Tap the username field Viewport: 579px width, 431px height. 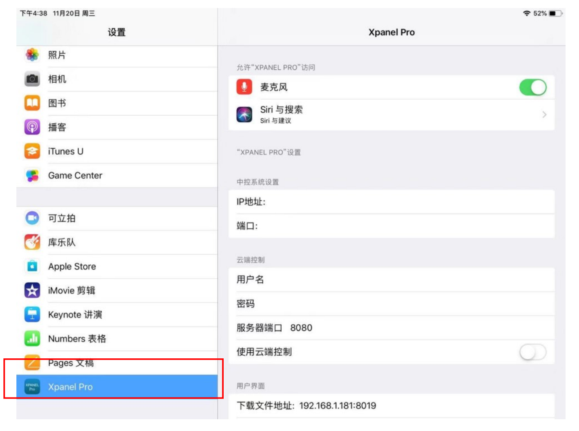pos(391,280)
